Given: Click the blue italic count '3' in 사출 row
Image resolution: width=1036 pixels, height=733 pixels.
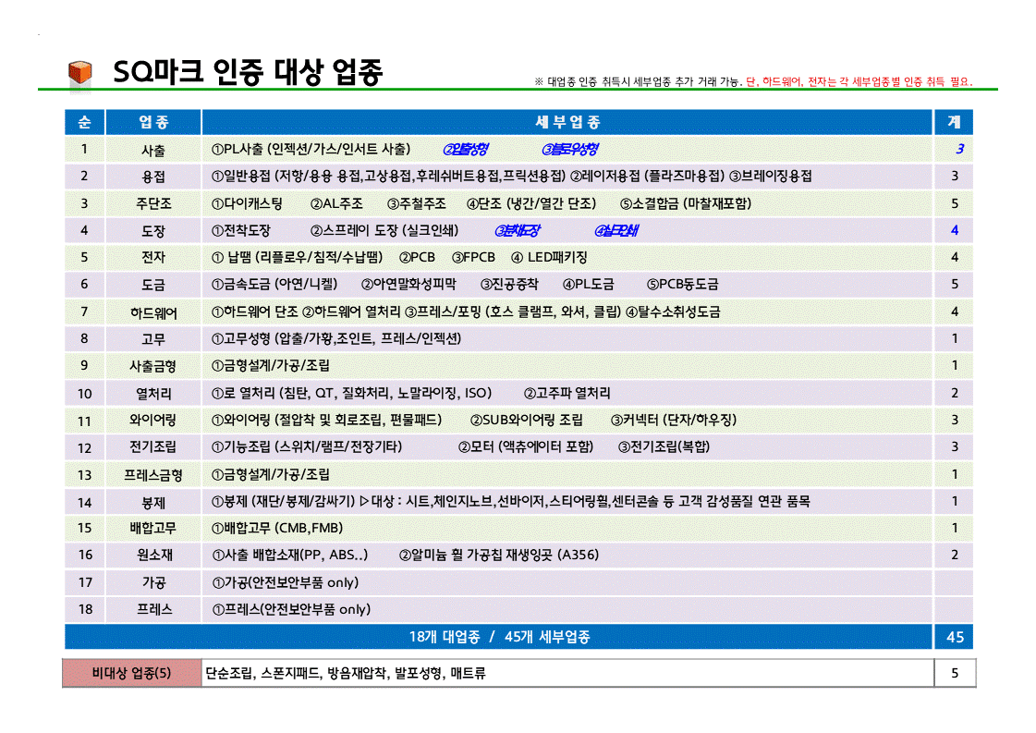Looking at the screenshot, I should 959,150.
